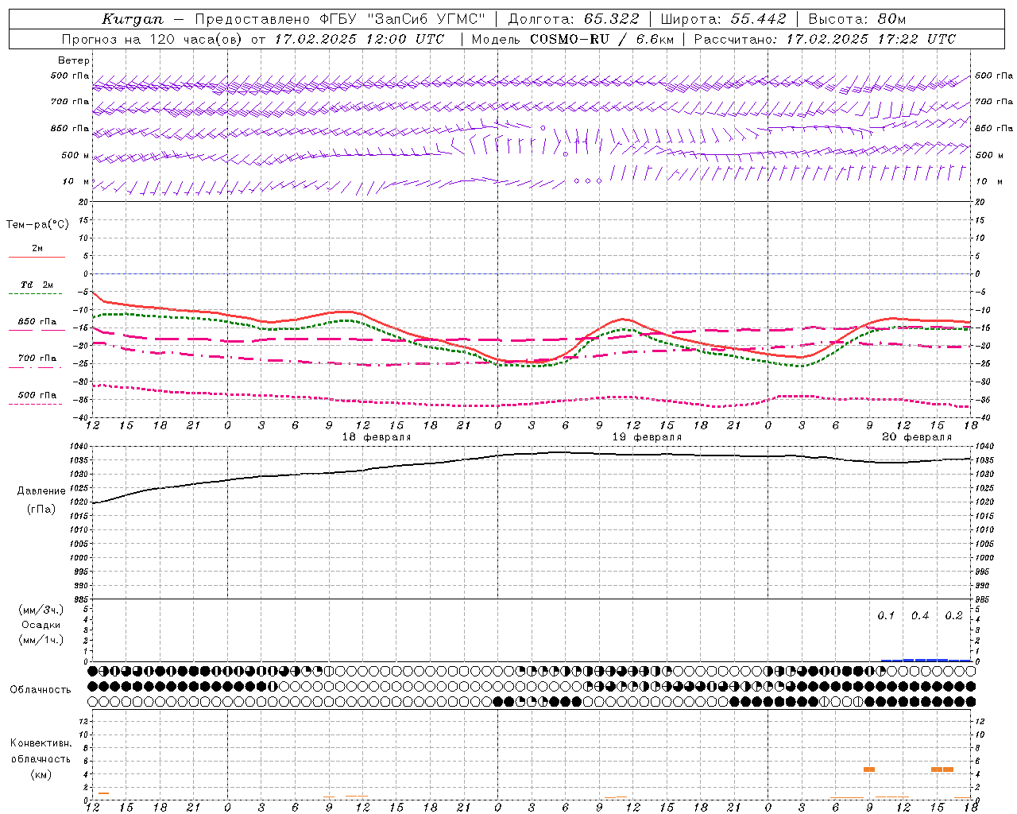The image size is (1017, 814).
Task: Click the precipitation amount 0.1
Action: 886,616
